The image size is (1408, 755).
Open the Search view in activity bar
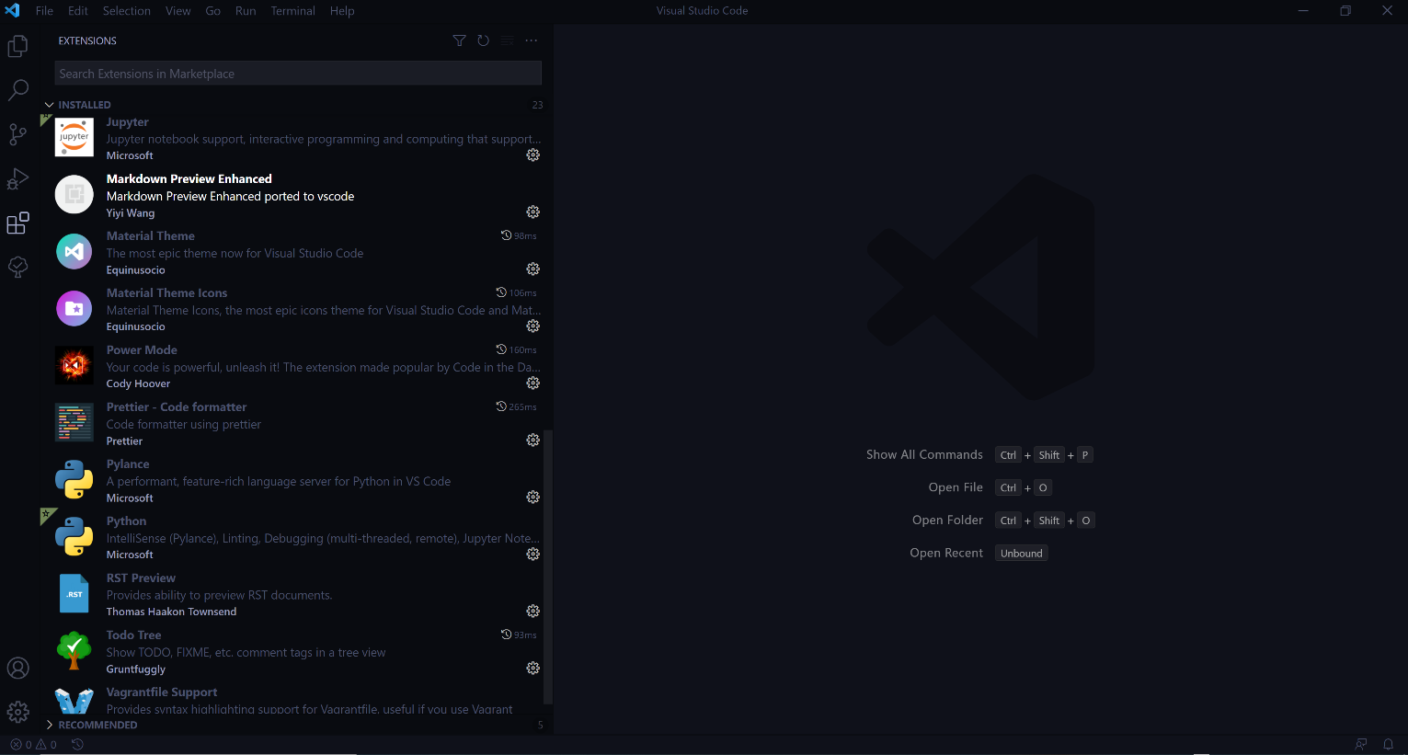[17, 90]
